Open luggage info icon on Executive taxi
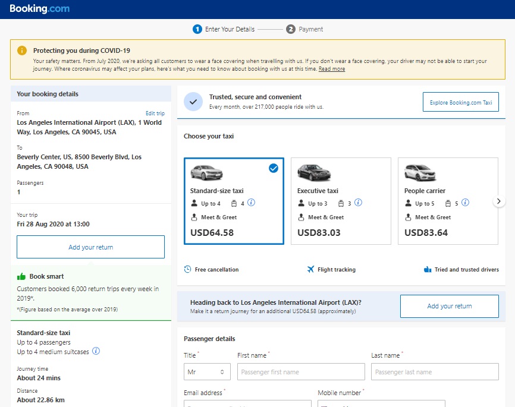515x407 pixels. (359, 203)
